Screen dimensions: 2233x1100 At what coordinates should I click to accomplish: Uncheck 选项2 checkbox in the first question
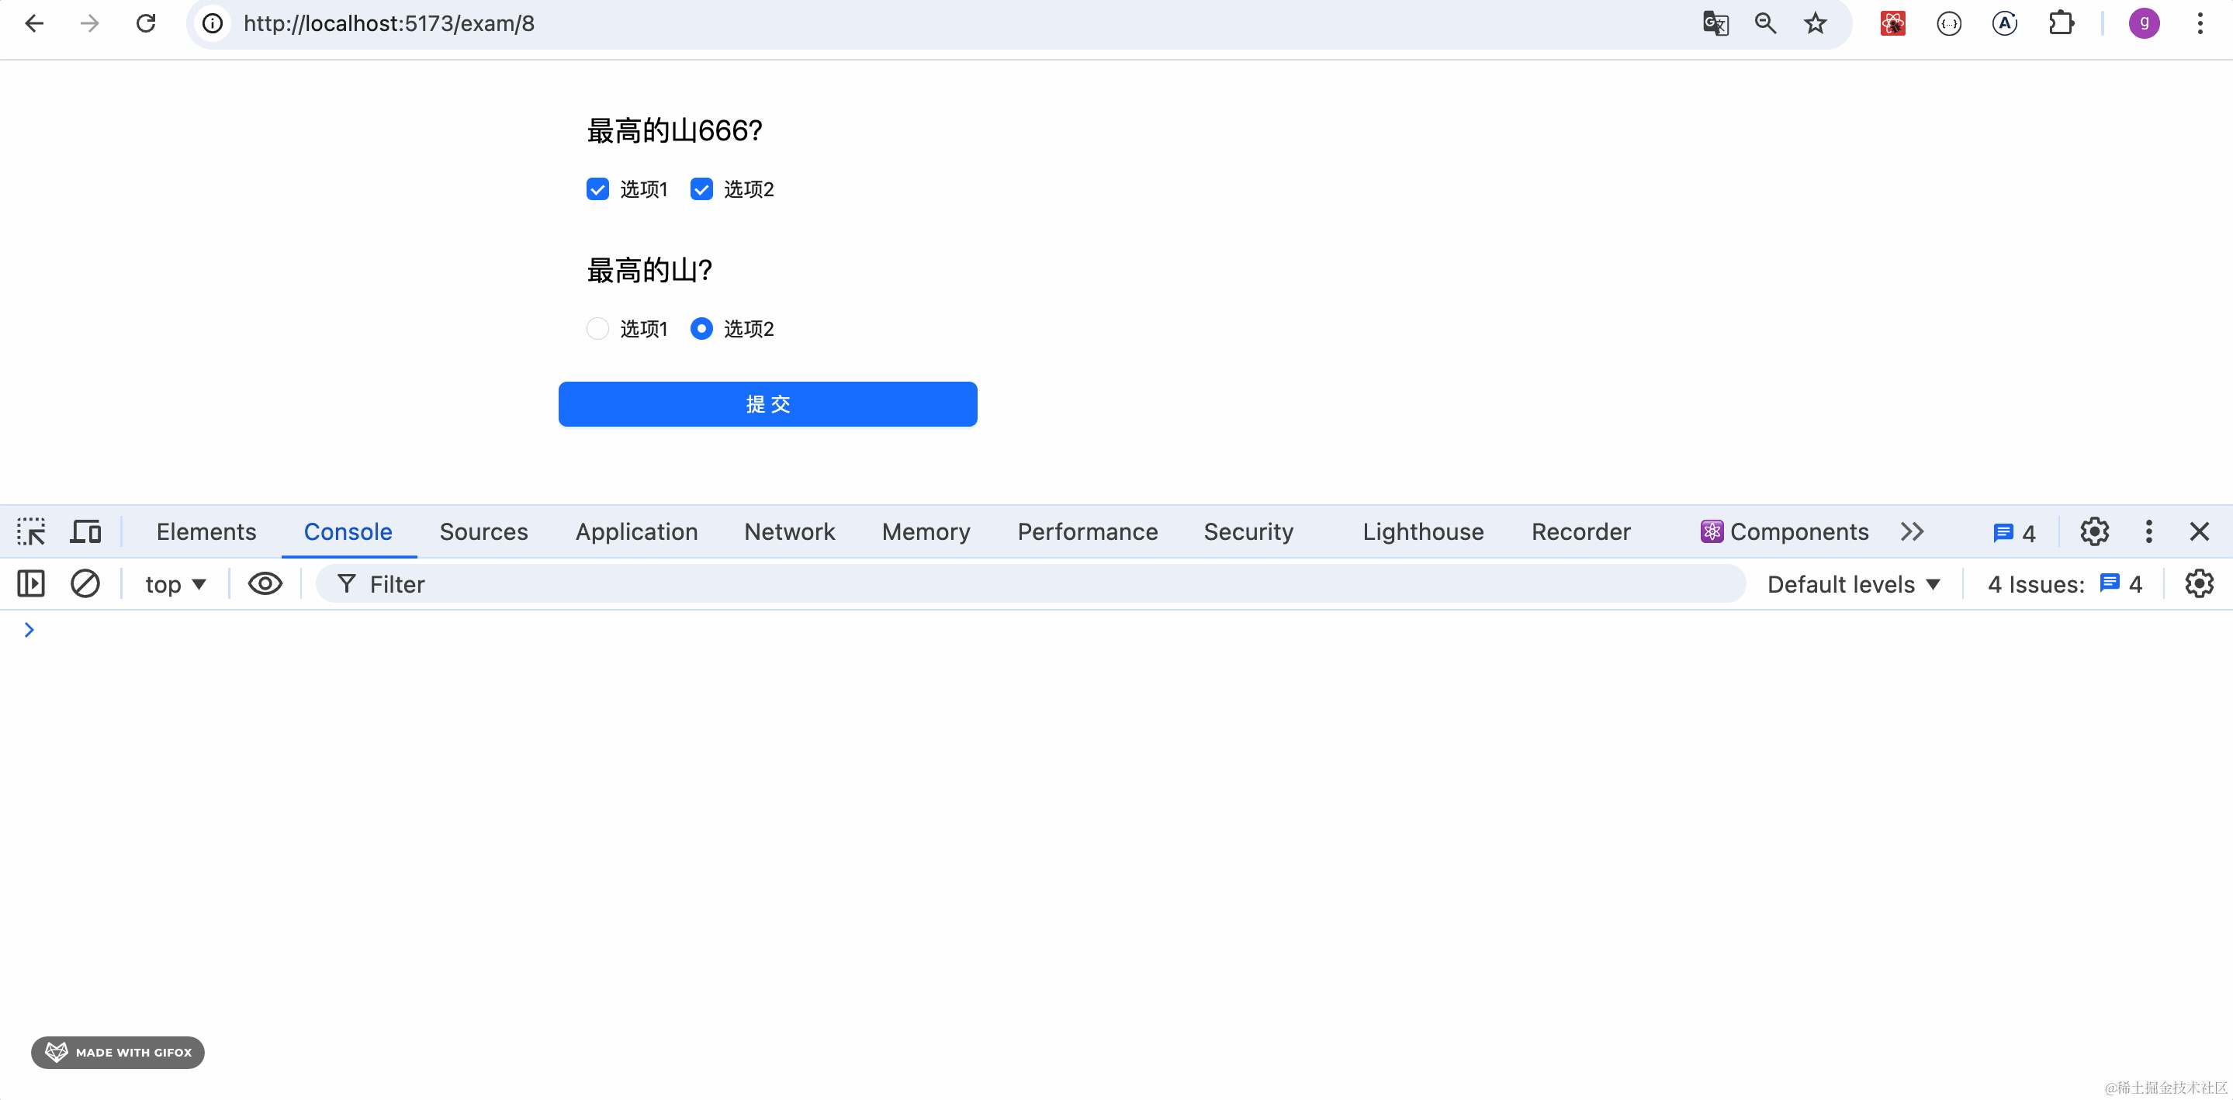[701, 189]
